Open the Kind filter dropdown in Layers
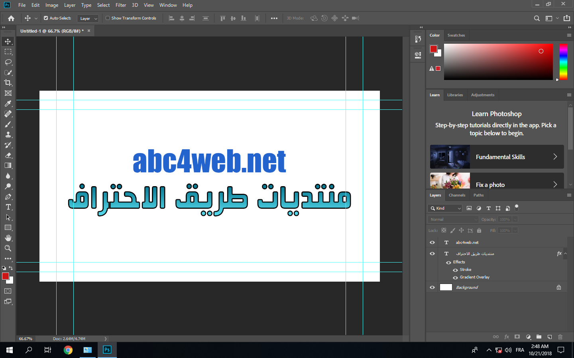The image size is (574, 358). 445,208
